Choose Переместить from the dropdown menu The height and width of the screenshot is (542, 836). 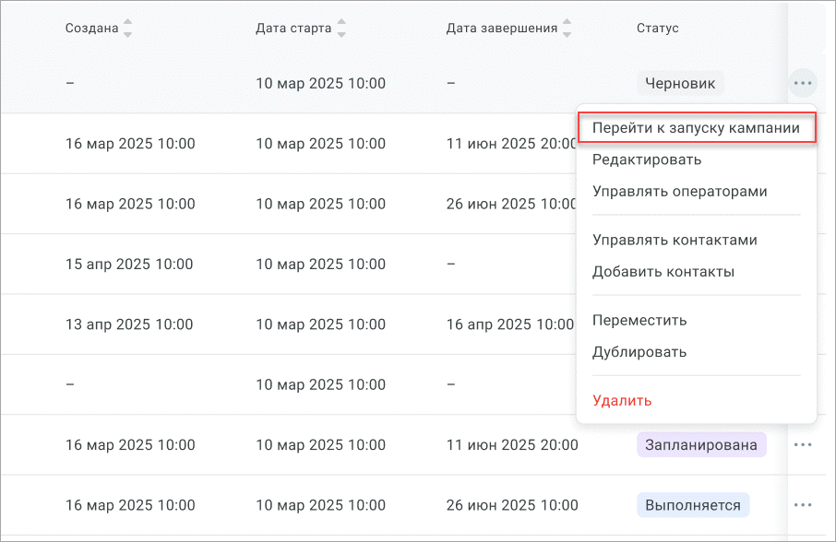click(x=639, y=321)
